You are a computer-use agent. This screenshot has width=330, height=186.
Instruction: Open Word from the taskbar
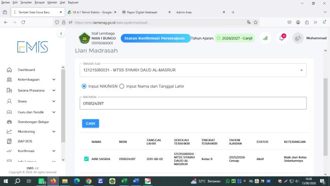click(136, 181)
